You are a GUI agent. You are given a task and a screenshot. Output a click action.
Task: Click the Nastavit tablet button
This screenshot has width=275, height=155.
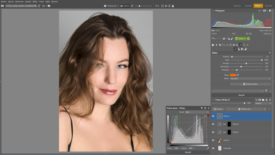point(250,84)
